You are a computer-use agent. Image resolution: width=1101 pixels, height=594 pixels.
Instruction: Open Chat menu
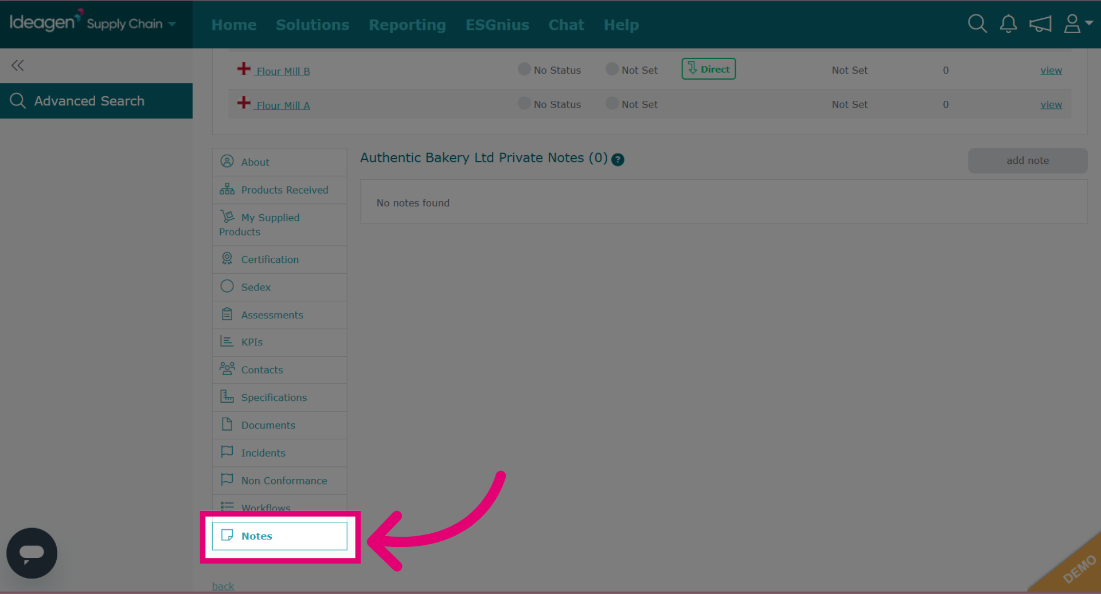coord(566,25)
